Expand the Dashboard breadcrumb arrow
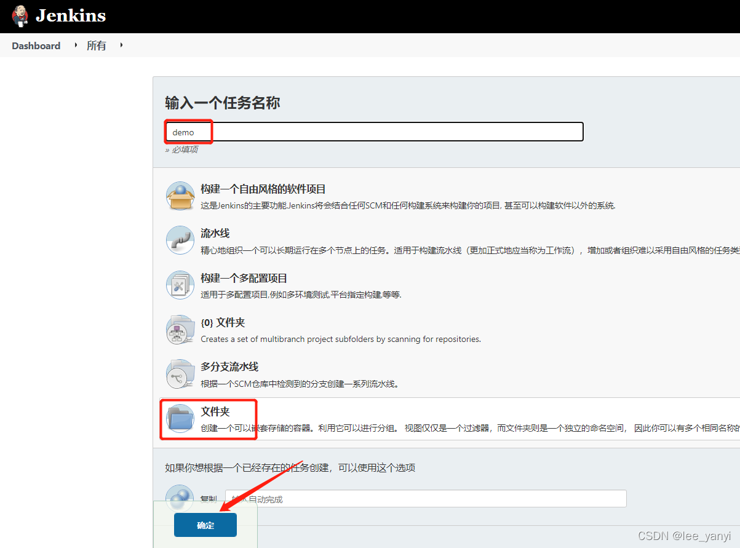This screenshot has width=740, height=548. (x=76, y=45)
